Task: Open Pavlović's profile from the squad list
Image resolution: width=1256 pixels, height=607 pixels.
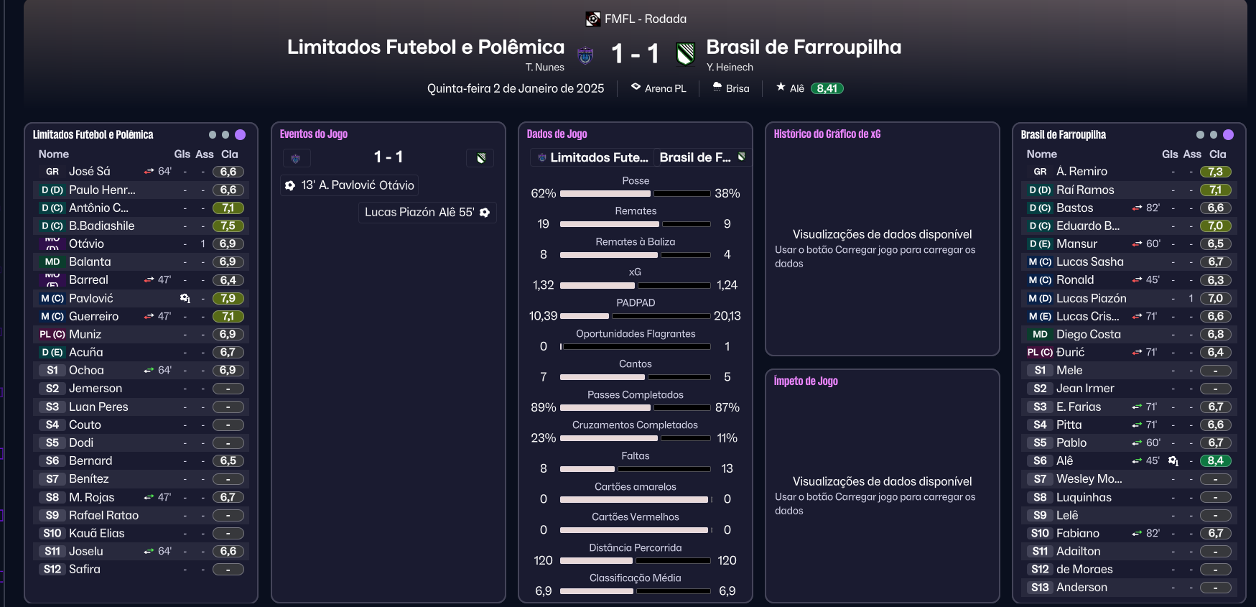Action: (x=93, y=298)
